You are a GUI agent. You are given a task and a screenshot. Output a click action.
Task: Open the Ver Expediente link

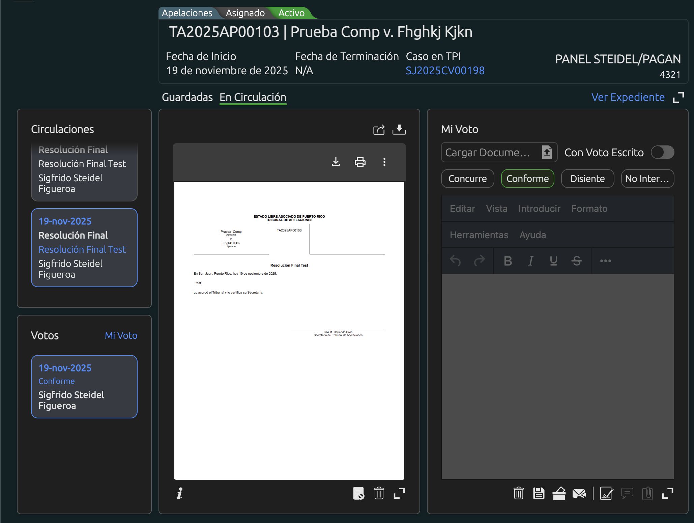coord(628,98)
